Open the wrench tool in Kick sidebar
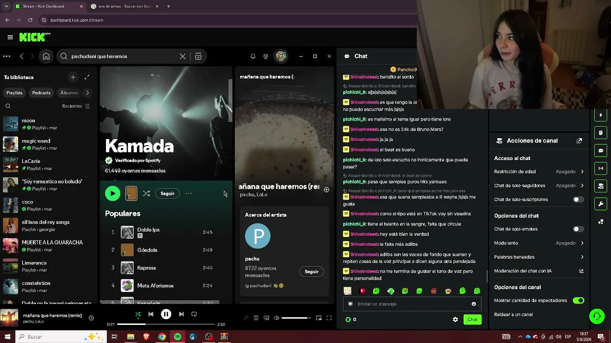Viewport: 611px width, 343px height. [600, 204]
